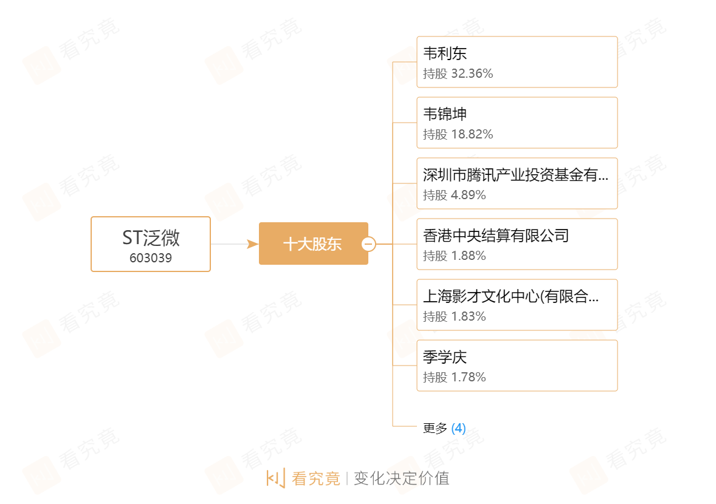Expand 更多 (4) to show remaining shareholders
The image size is (716, 504).
click(444, 428)
